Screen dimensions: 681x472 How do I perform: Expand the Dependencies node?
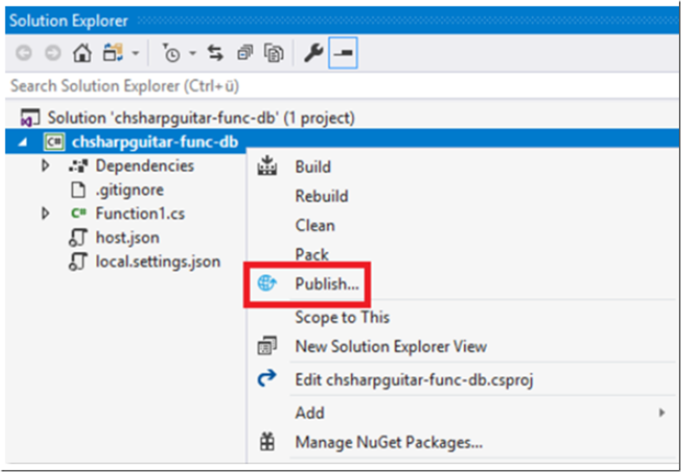[x=45, y=165]
